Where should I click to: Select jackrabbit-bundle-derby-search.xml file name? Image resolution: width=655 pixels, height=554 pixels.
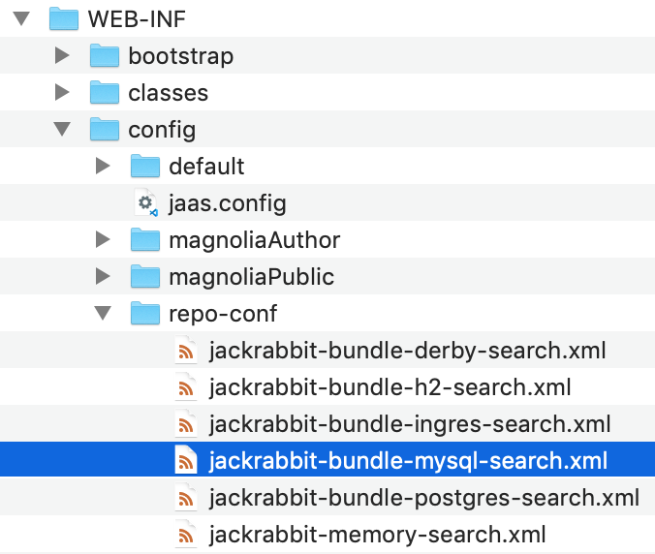coord(408,351)
